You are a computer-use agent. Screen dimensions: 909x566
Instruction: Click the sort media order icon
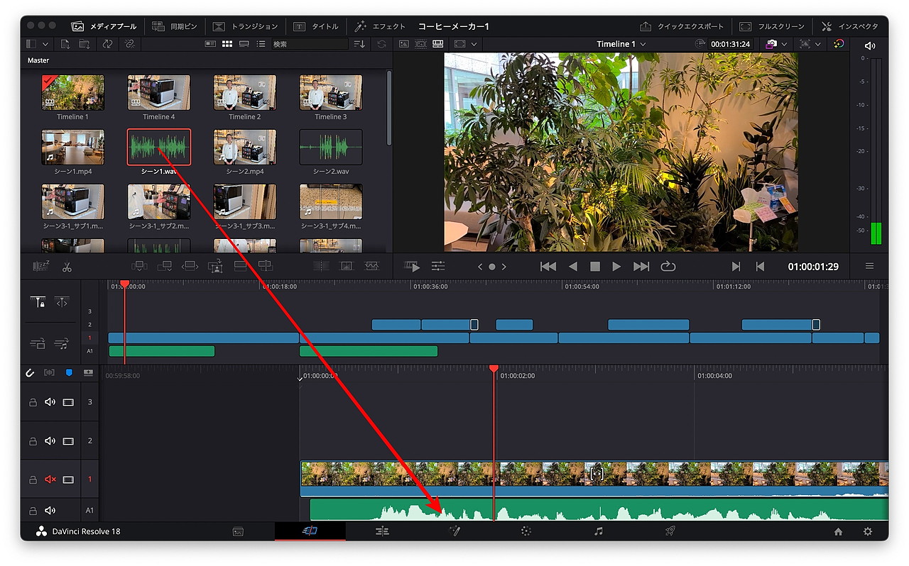coord(359,44)
